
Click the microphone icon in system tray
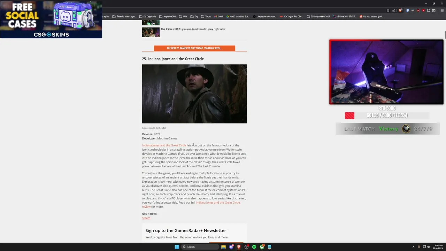point(419,247)
